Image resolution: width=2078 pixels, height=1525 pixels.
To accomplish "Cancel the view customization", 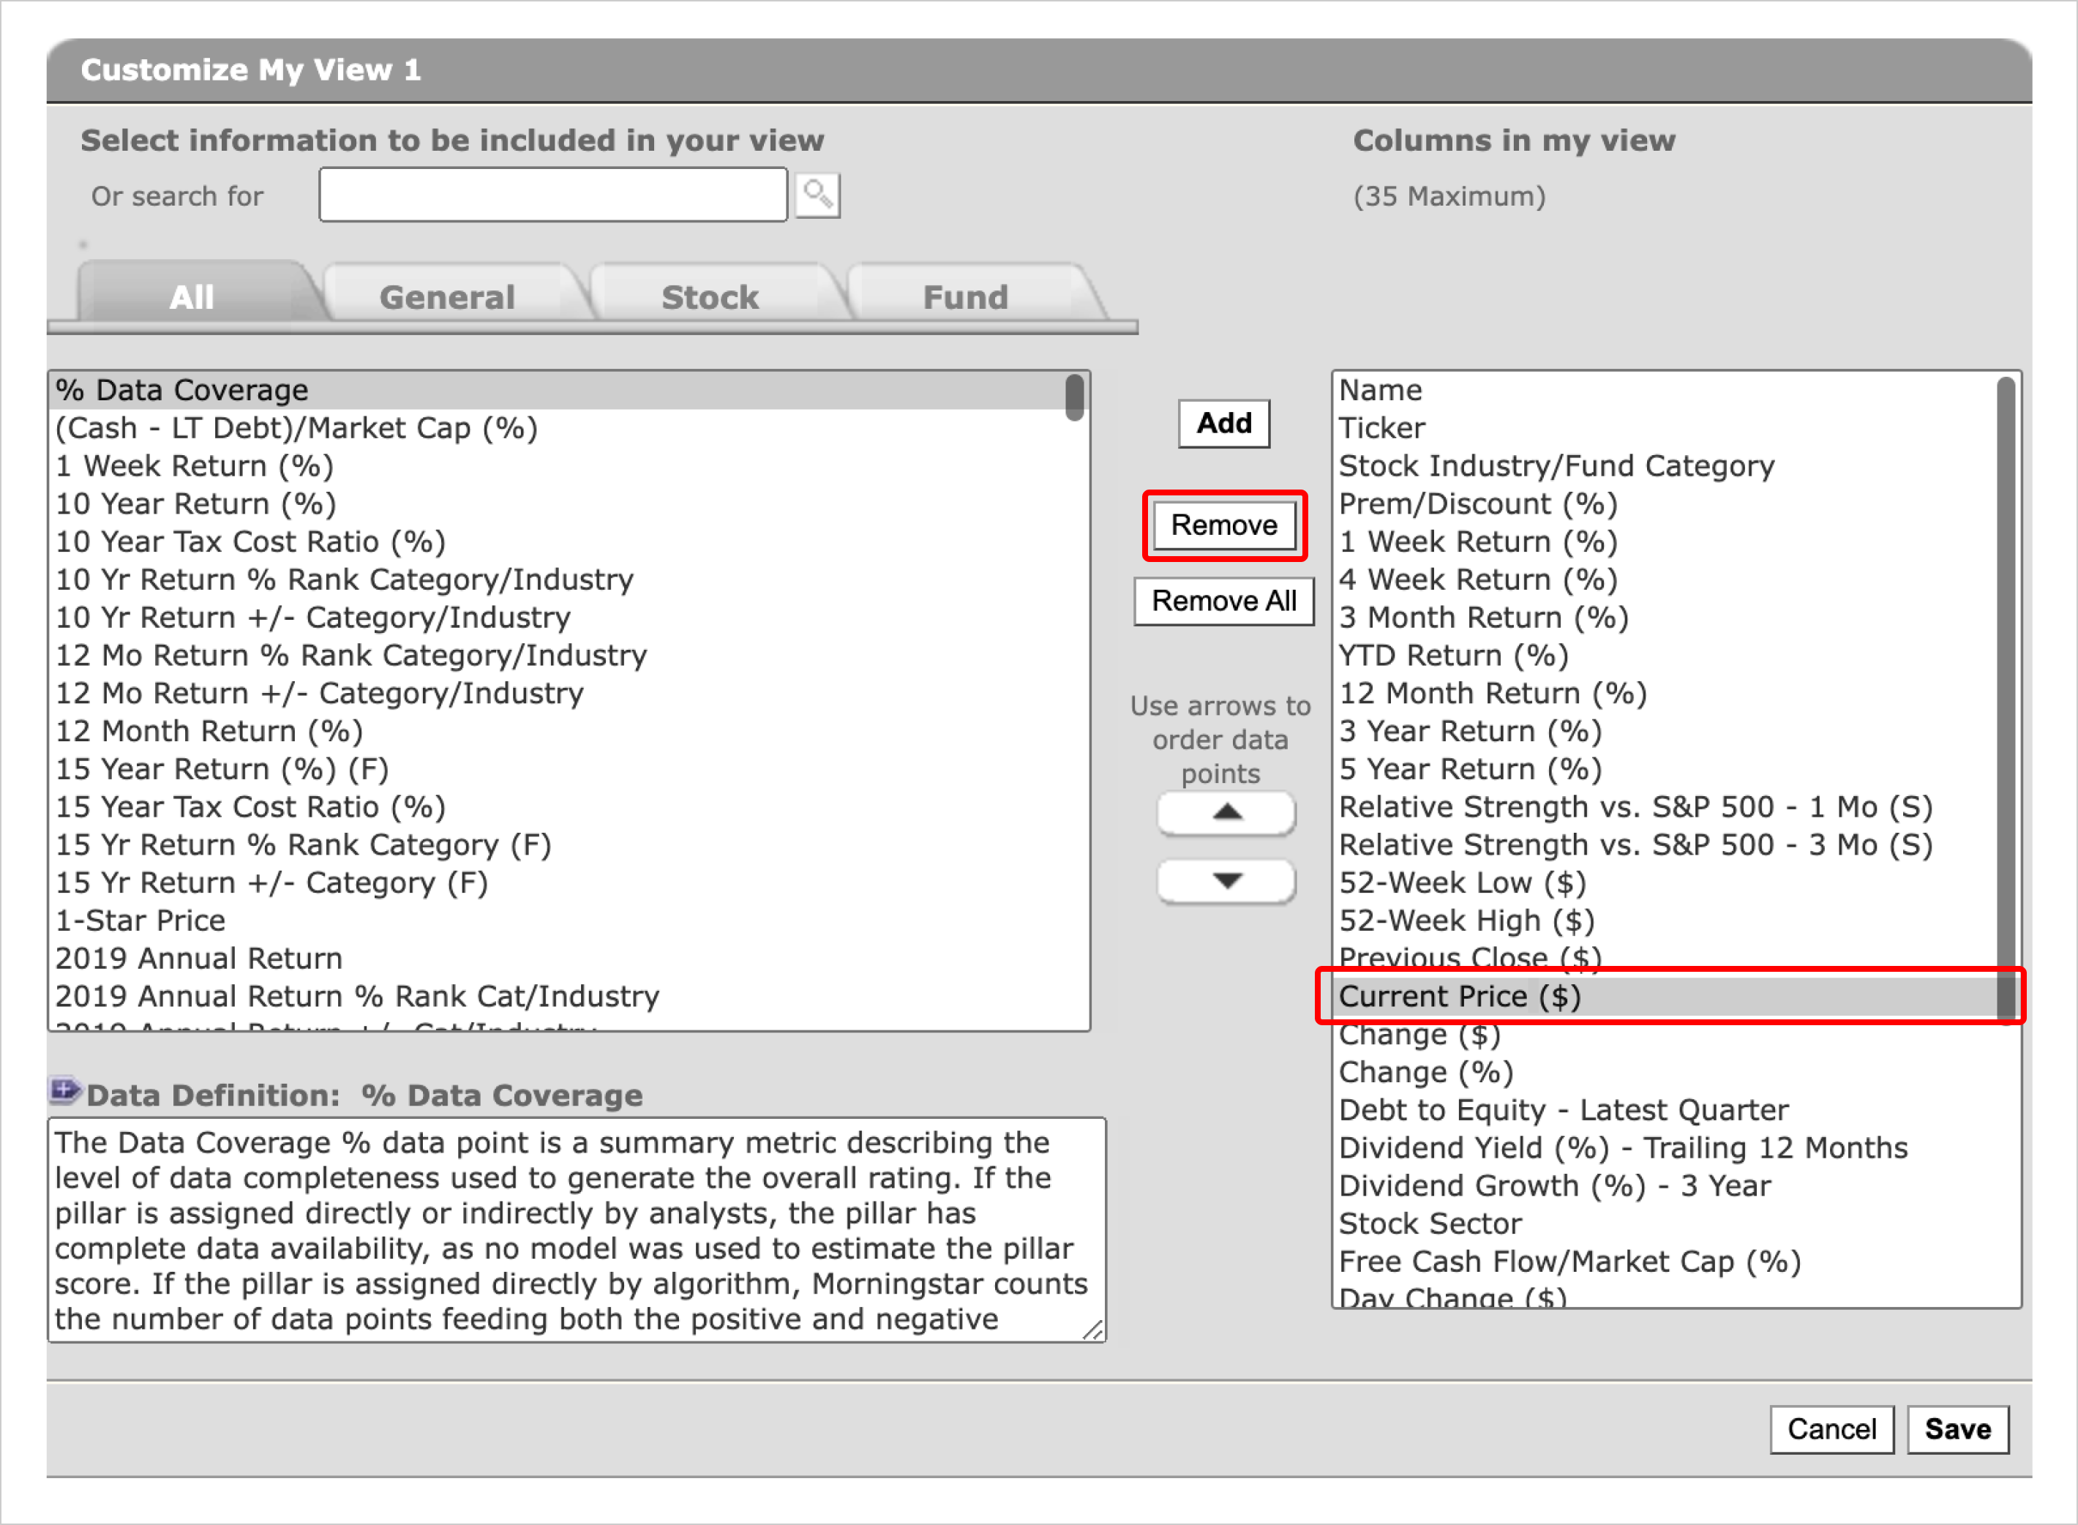I will [x=1831, y=1429].
